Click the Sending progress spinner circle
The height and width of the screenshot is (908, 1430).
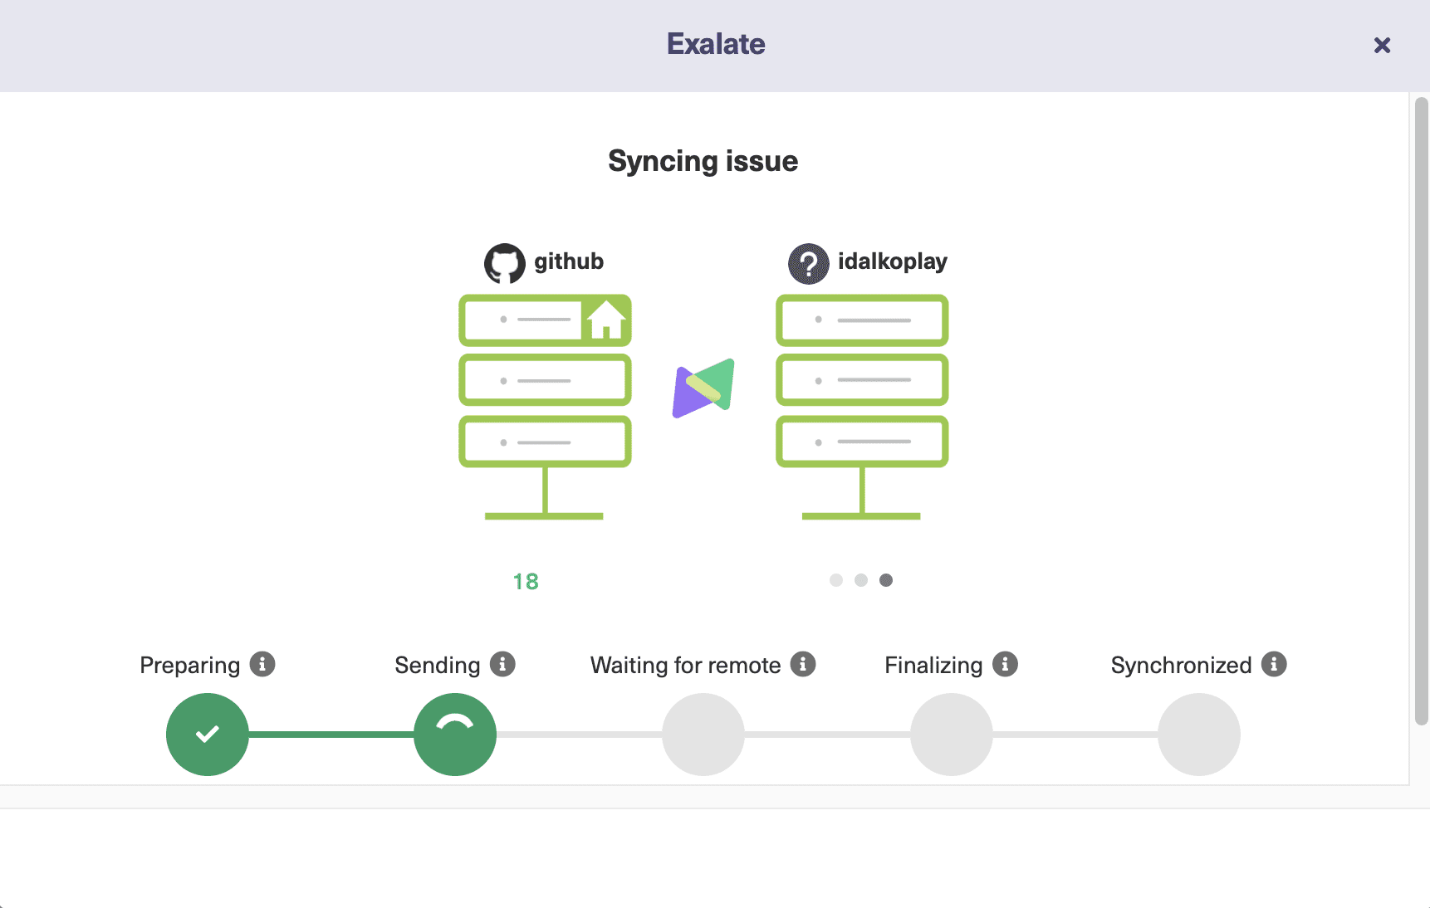(454, 735)
